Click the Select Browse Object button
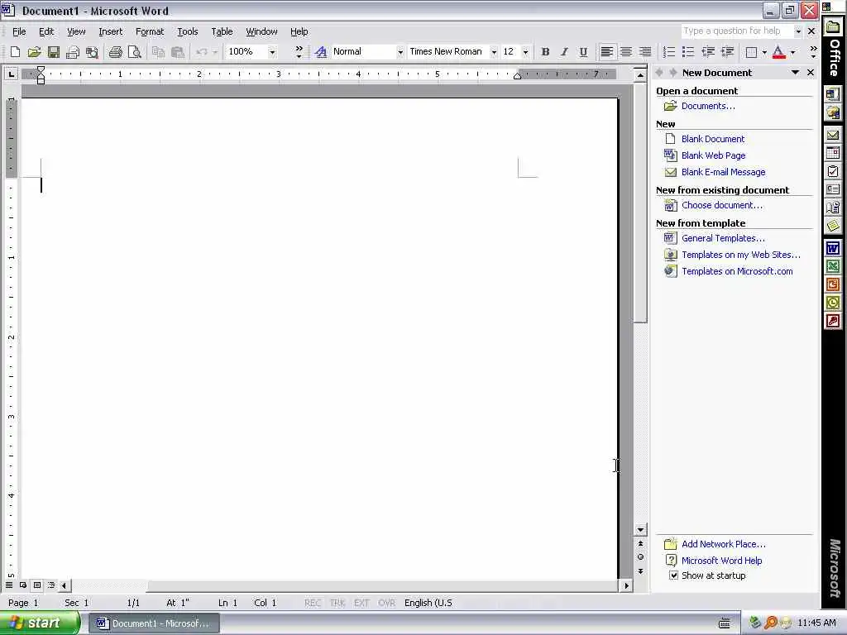Screen dimensions: 847x635 point(640,556)
